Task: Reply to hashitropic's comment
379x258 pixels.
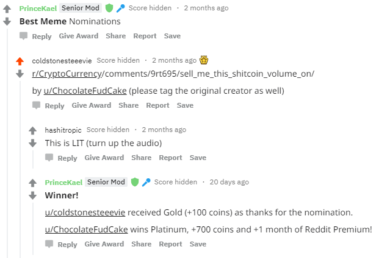Action: point(62,158)
